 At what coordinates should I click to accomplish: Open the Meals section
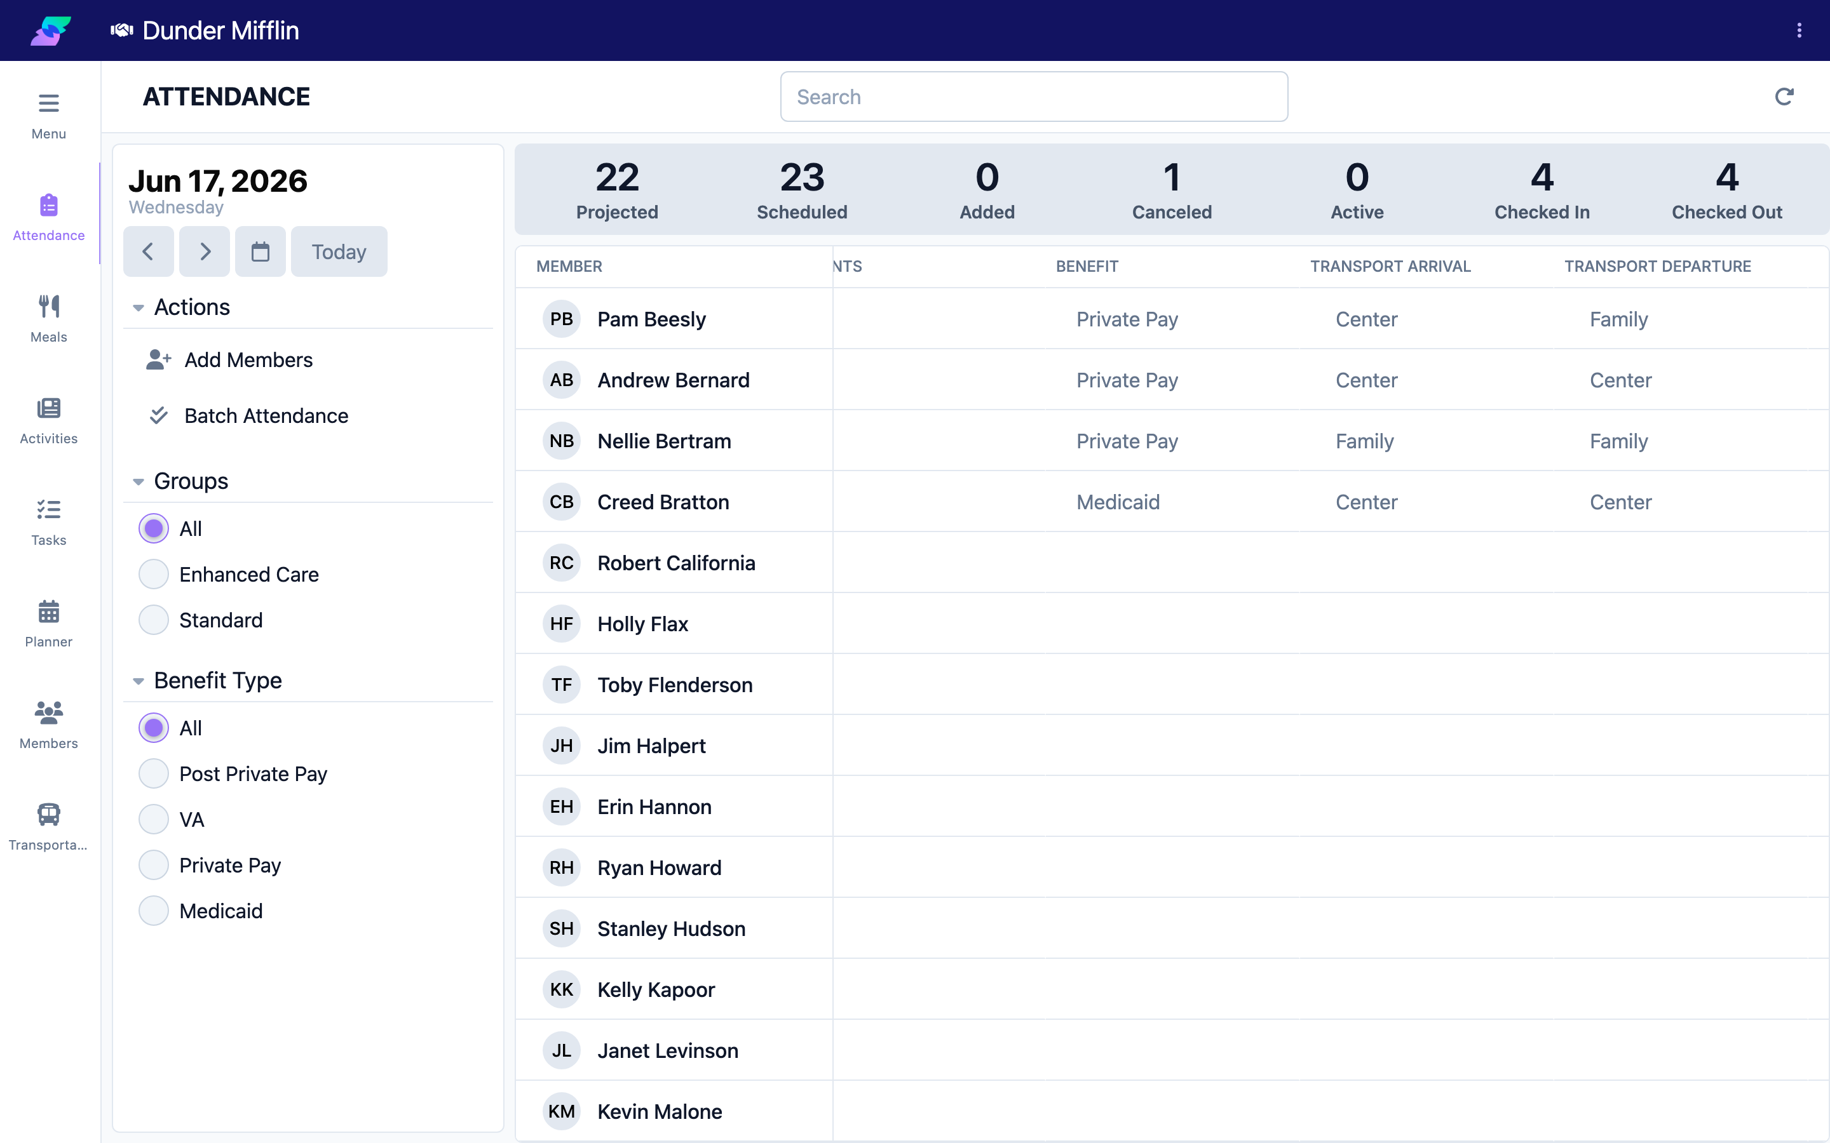pyautogui.click(x=48, y=318)
